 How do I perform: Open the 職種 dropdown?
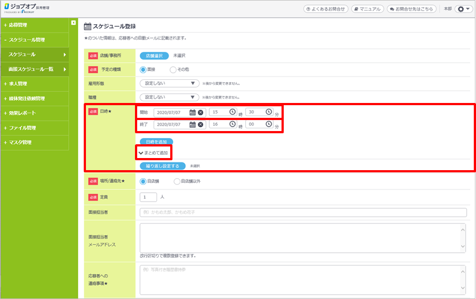click(x=169, y=97)
